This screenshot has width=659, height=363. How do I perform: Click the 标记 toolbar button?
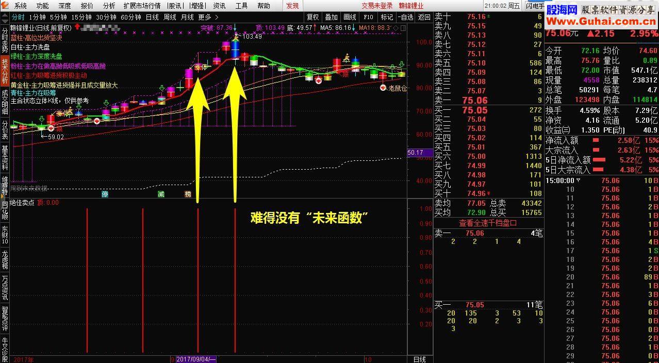point(387,17)
